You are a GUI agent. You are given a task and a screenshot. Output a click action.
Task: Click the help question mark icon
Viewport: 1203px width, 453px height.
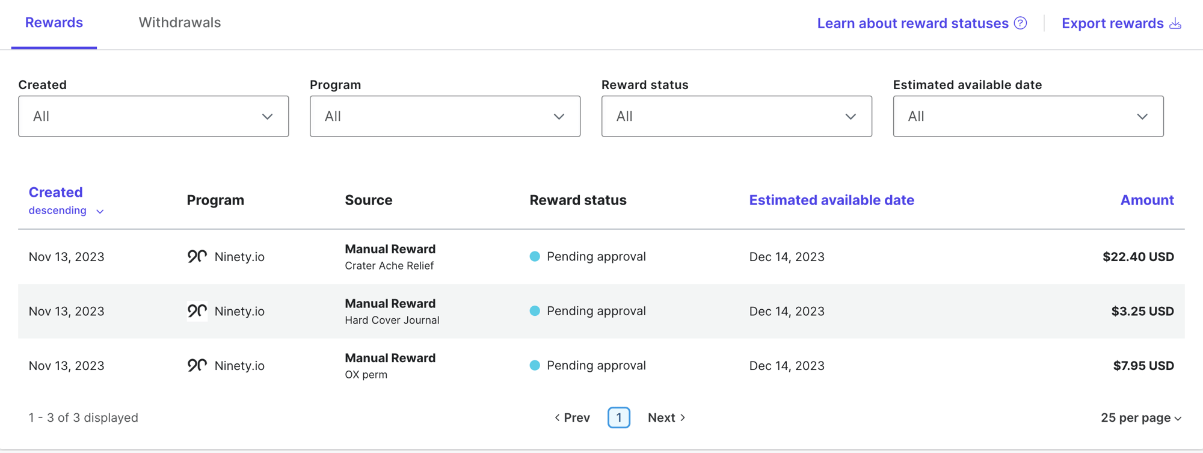coord(1020,23)
